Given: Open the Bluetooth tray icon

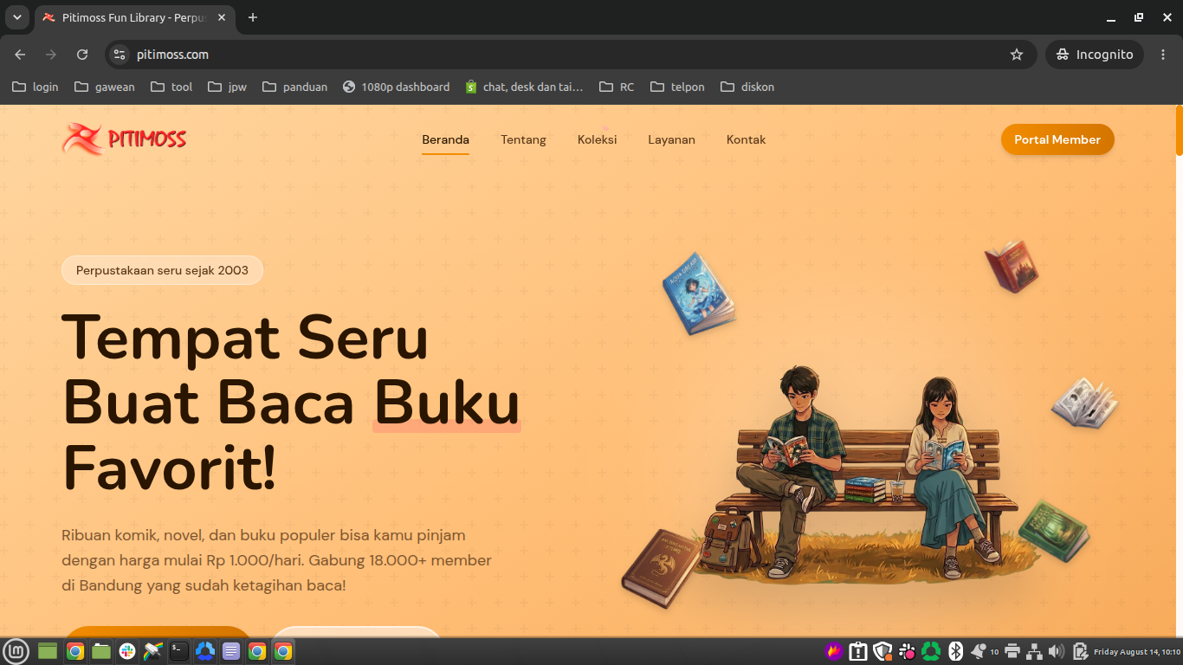Looking at the screenshot, I should [x=956, y=651].
